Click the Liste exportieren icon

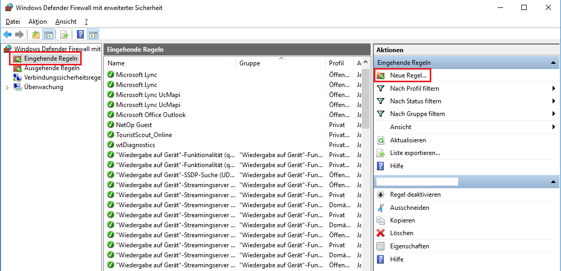(381, 153)
